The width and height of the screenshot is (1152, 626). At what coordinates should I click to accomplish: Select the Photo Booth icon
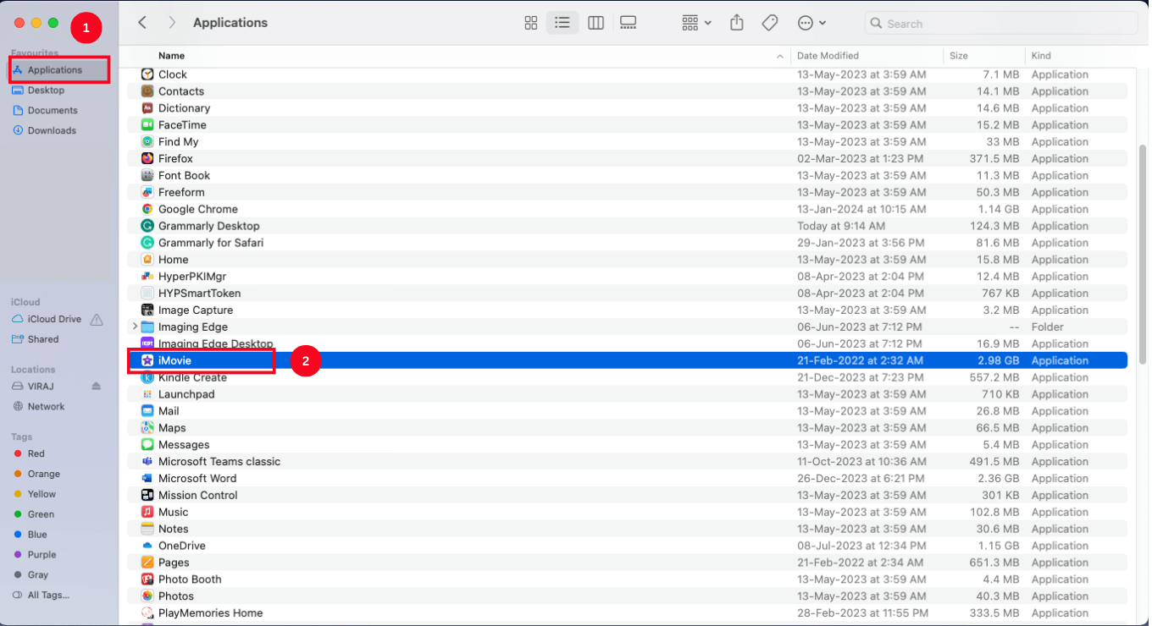click(147, 579)
